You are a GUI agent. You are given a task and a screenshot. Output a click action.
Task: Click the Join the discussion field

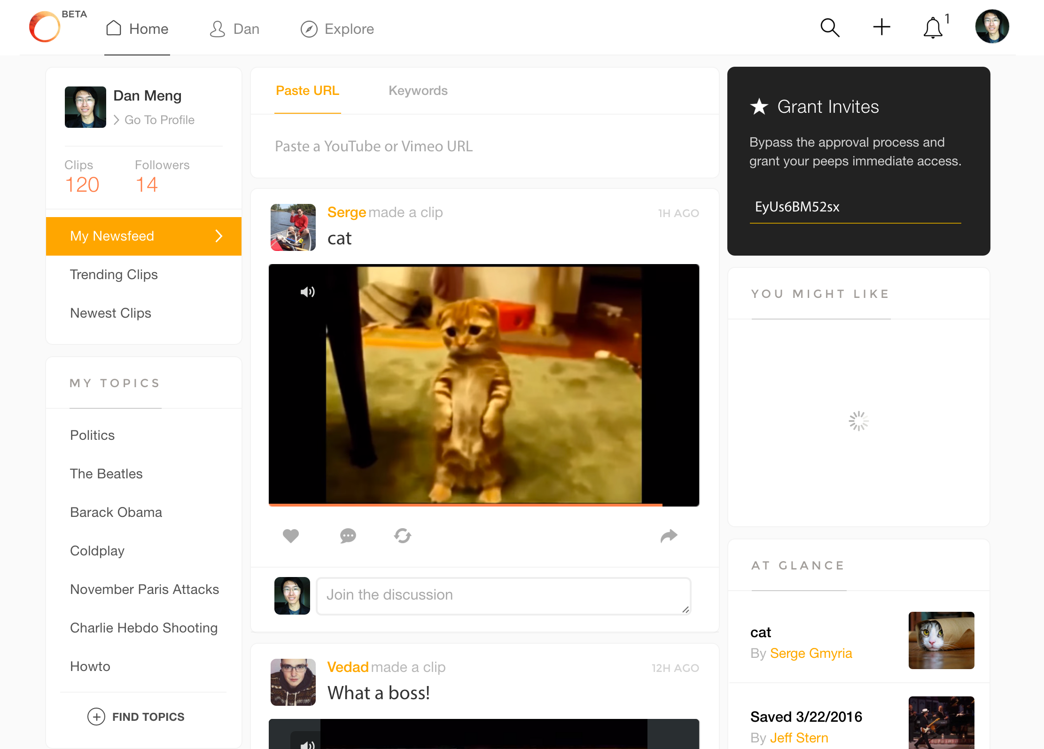click(x=503, y=595)
